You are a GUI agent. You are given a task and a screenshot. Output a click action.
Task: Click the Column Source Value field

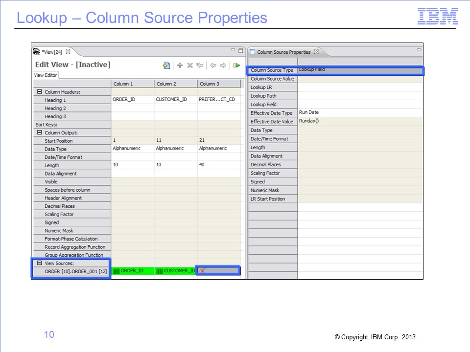click(360, 79)
